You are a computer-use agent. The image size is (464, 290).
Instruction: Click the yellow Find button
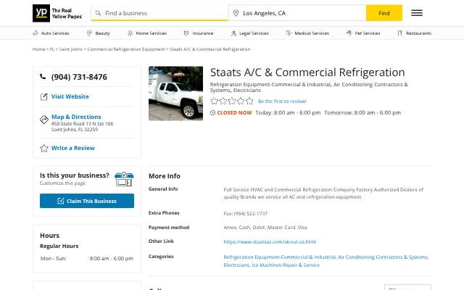point(384,13)
